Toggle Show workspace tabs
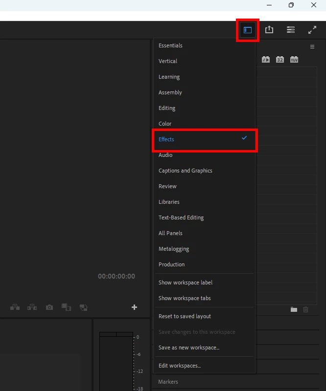 (204, 298)
